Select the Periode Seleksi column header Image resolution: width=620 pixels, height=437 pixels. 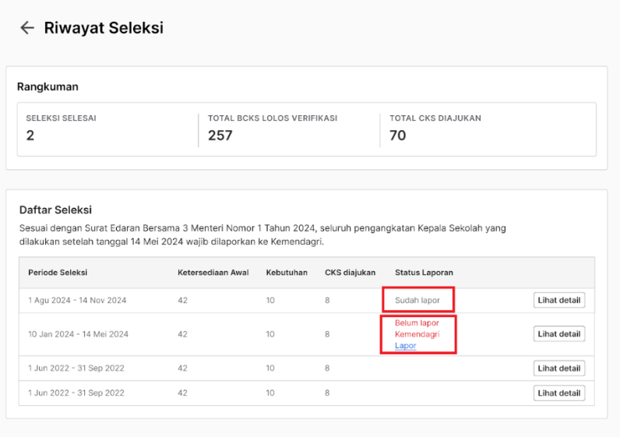[x=58, y=273]
